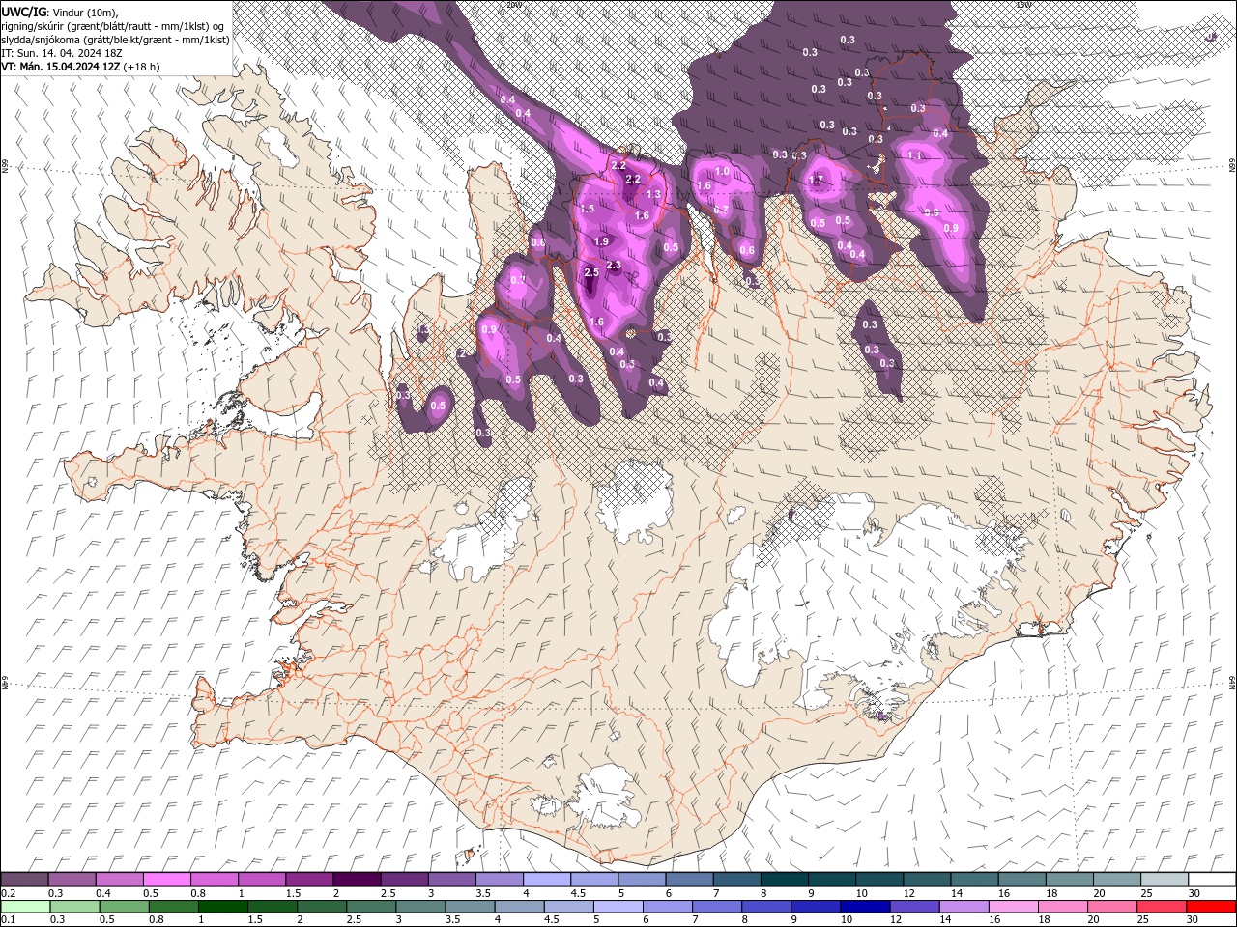Click the 1.7 snowfall value on the map
This screenshot has height=927, width=1237.
tap(815, 181)
